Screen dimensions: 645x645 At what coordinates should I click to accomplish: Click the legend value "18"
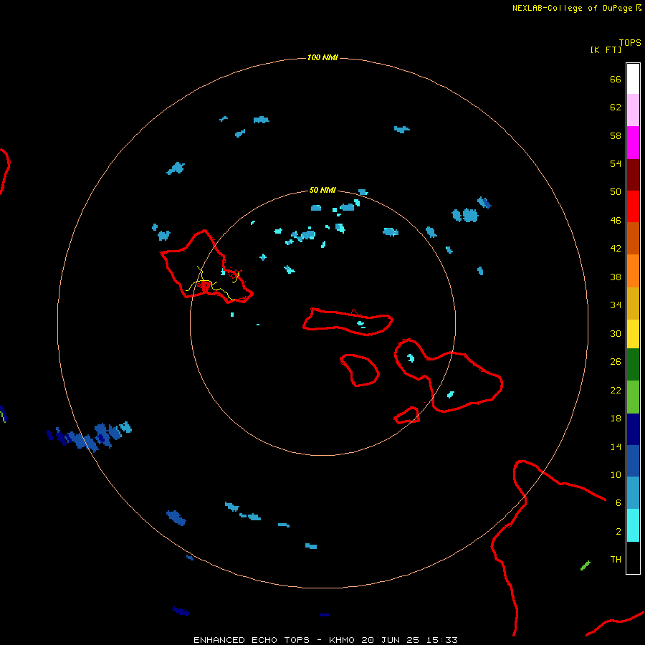616,419
